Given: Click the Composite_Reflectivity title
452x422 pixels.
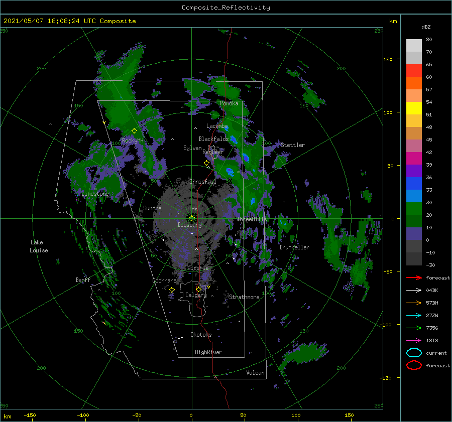Looking at the screenshot, I should click(226, 8).
